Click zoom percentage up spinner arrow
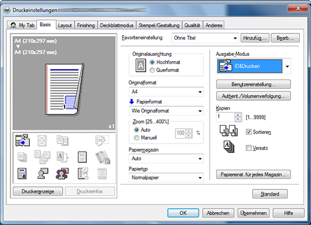311x225 pixels. pyautogui.click(x=189, y=131)
